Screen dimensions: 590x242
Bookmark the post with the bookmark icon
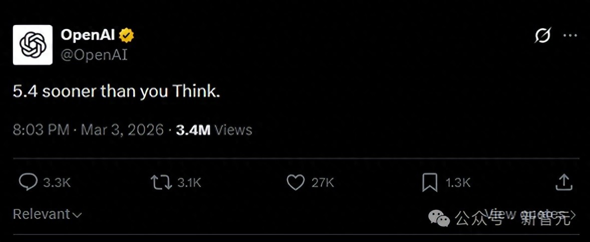coord(430,182)
